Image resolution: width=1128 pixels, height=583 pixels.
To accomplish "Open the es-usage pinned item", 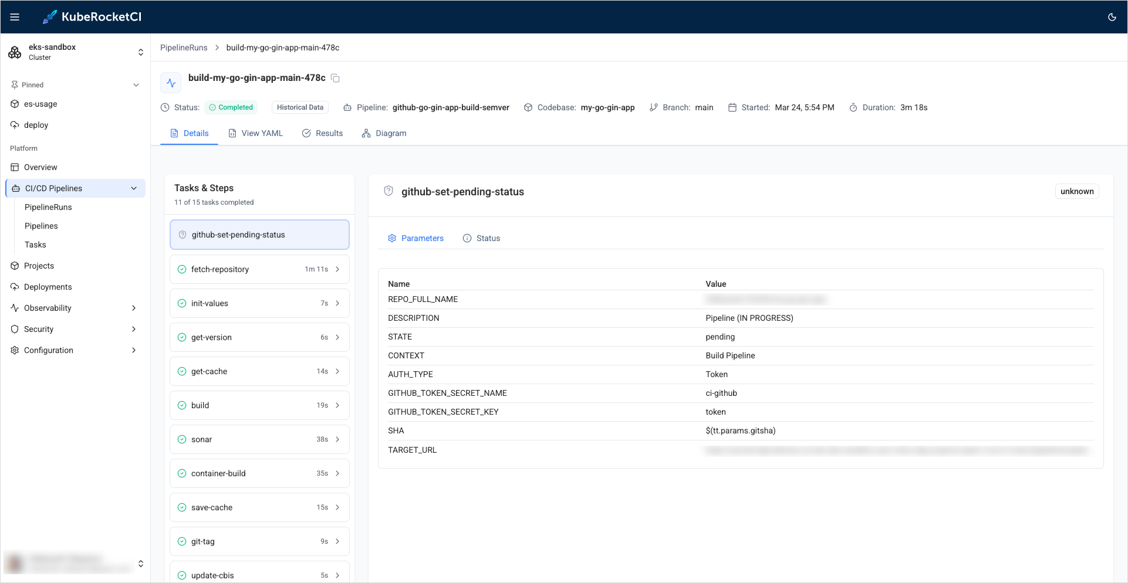I will 40,104.
